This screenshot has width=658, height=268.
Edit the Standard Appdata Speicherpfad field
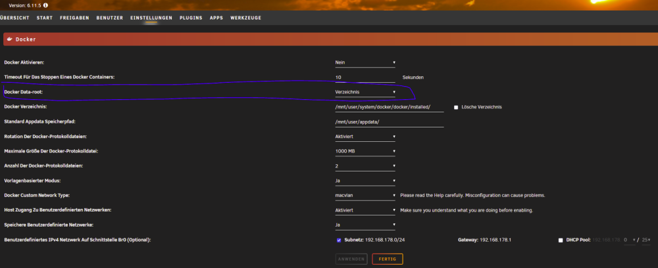click(x=390, y=122)
